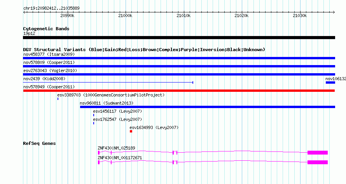Image resolution: width=346 pixels, height=184 pixels.
Task: Click the small esv3389703 blue marker
Action: [58, 99]
